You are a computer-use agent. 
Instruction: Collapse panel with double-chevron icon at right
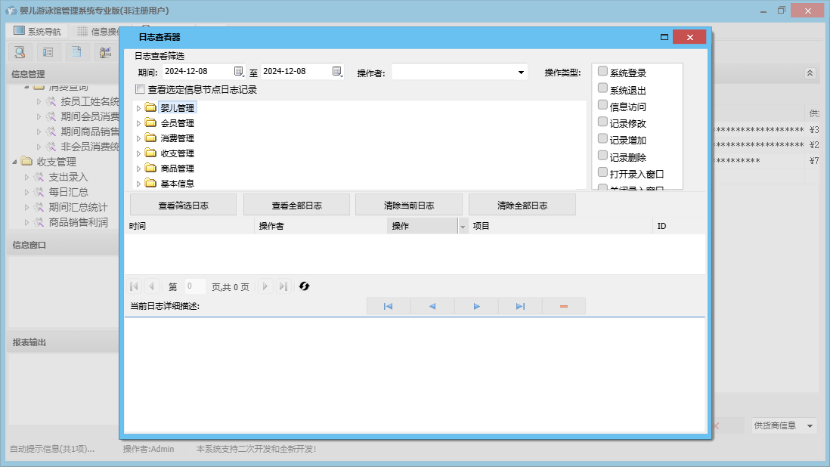(810, 73)
